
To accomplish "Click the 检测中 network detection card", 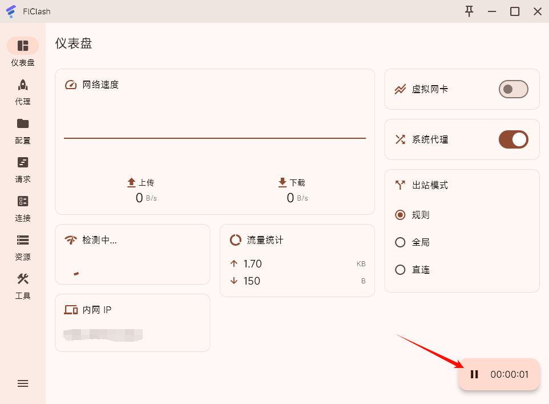I will tap(132, 254).
